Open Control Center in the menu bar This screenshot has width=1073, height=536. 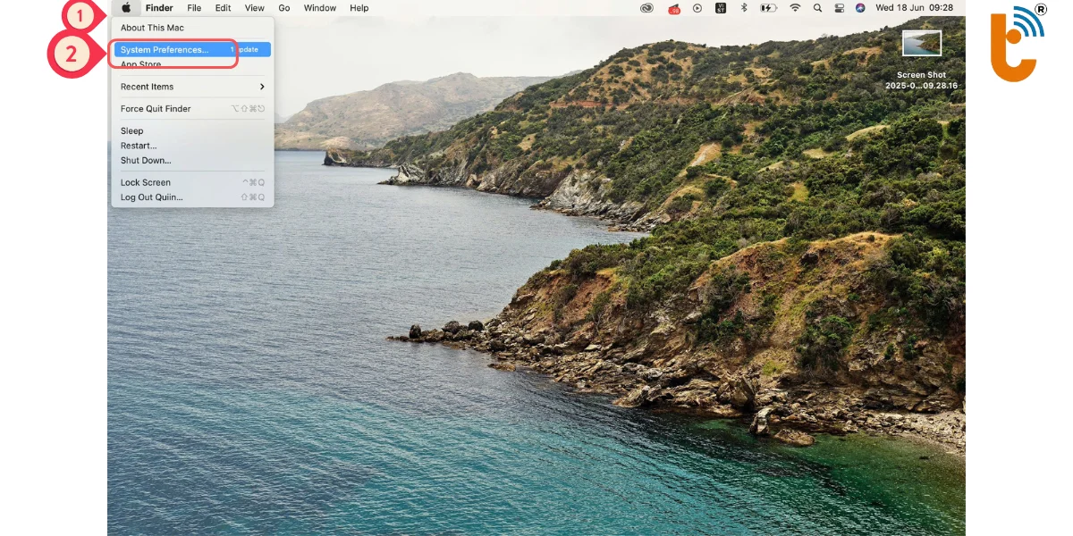[839, 8]
